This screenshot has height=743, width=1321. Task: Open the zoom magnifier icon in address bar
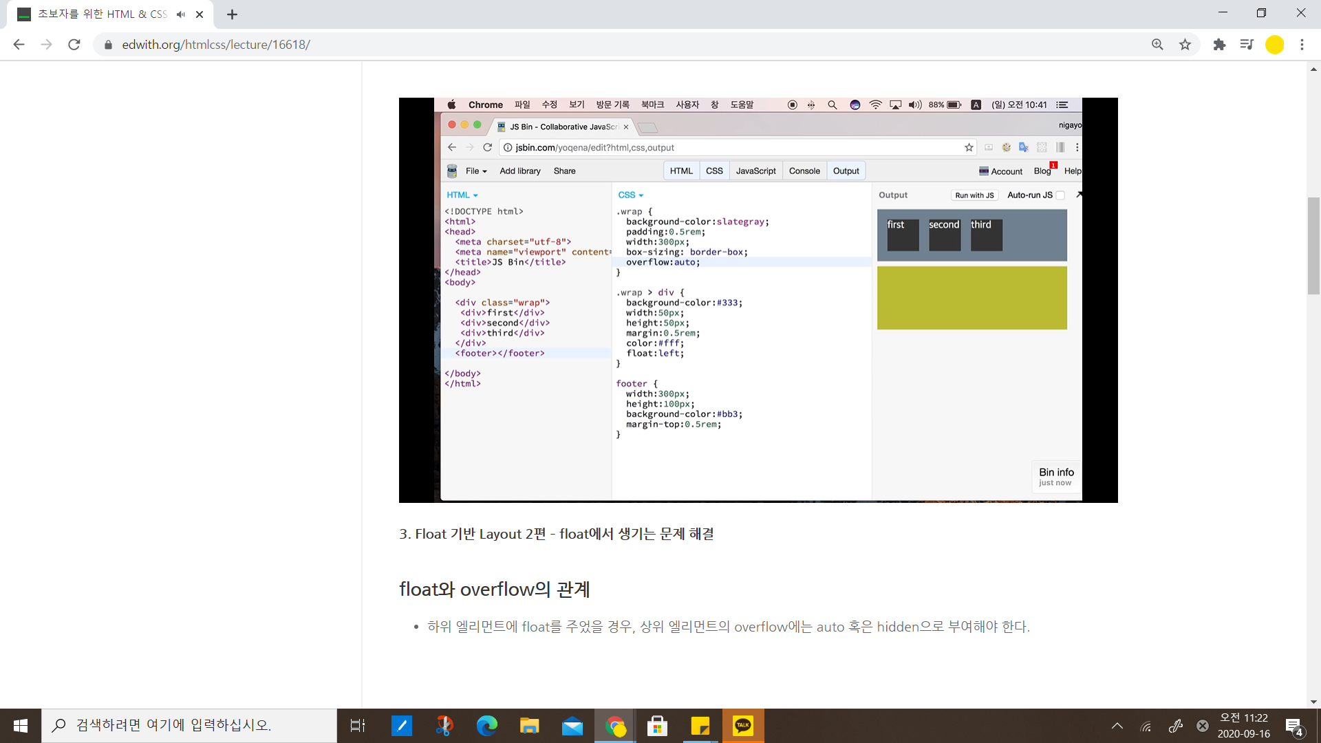tap(1157, 45)
